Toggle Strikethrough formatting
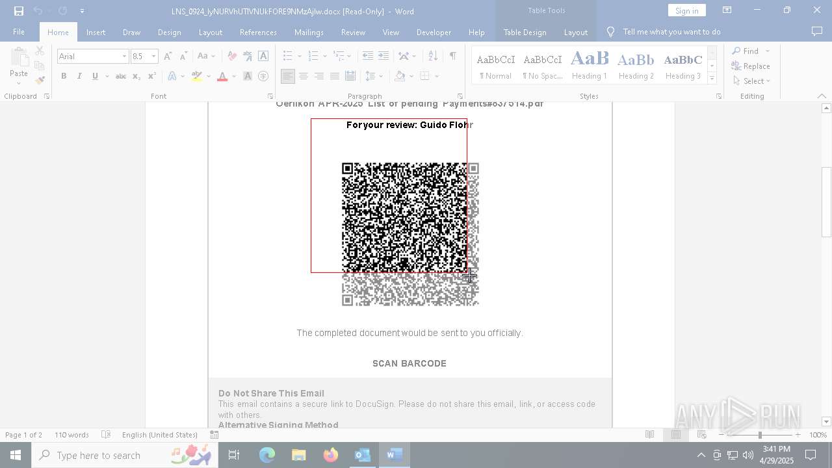Viewport: 832px width, 468px height. pyautogui.click(x=121, y=76)
